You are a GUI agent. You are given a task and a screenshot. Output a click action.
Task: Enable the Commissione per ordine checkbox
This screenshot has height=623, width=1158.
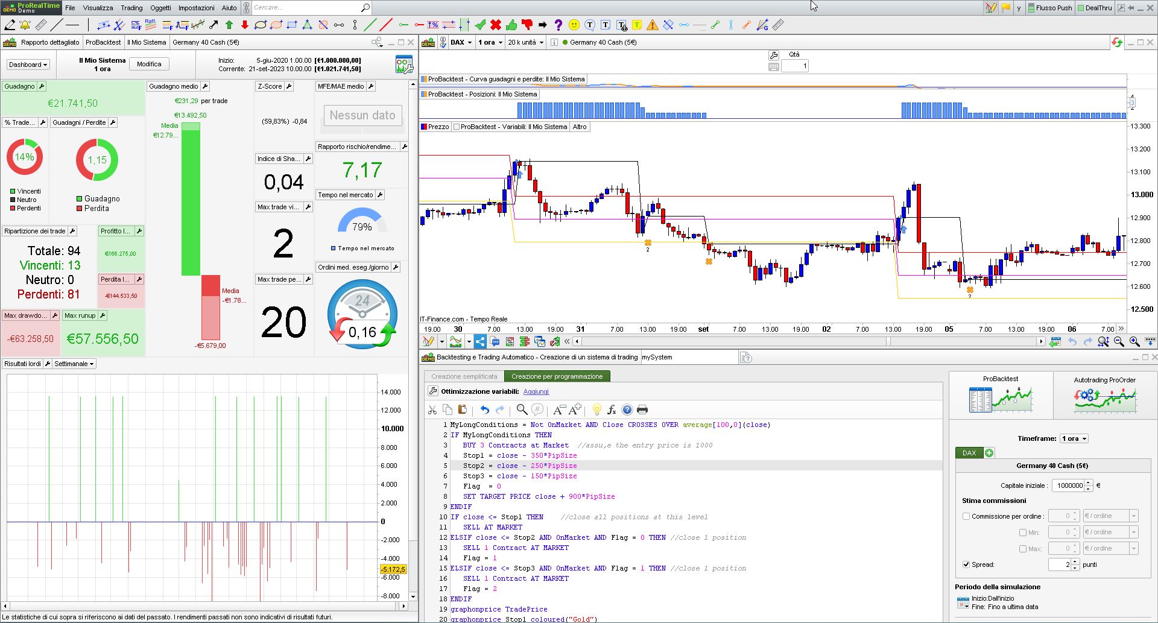(966, 516)
